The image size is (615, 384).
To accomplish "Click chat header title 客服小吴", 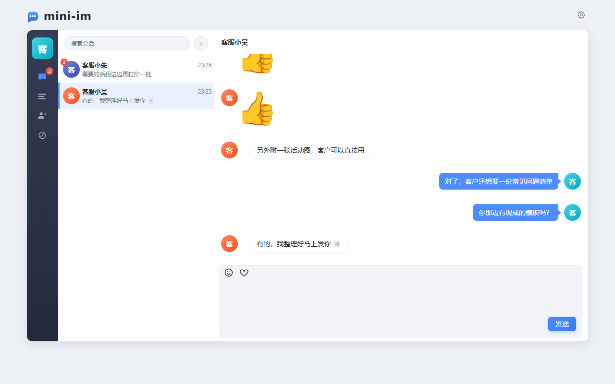I will coord(234,42).
